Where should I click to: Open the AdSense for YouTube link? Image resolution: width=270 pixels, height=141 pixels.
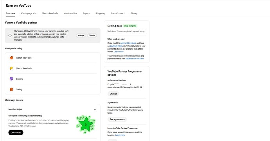[x=135, y=59]
